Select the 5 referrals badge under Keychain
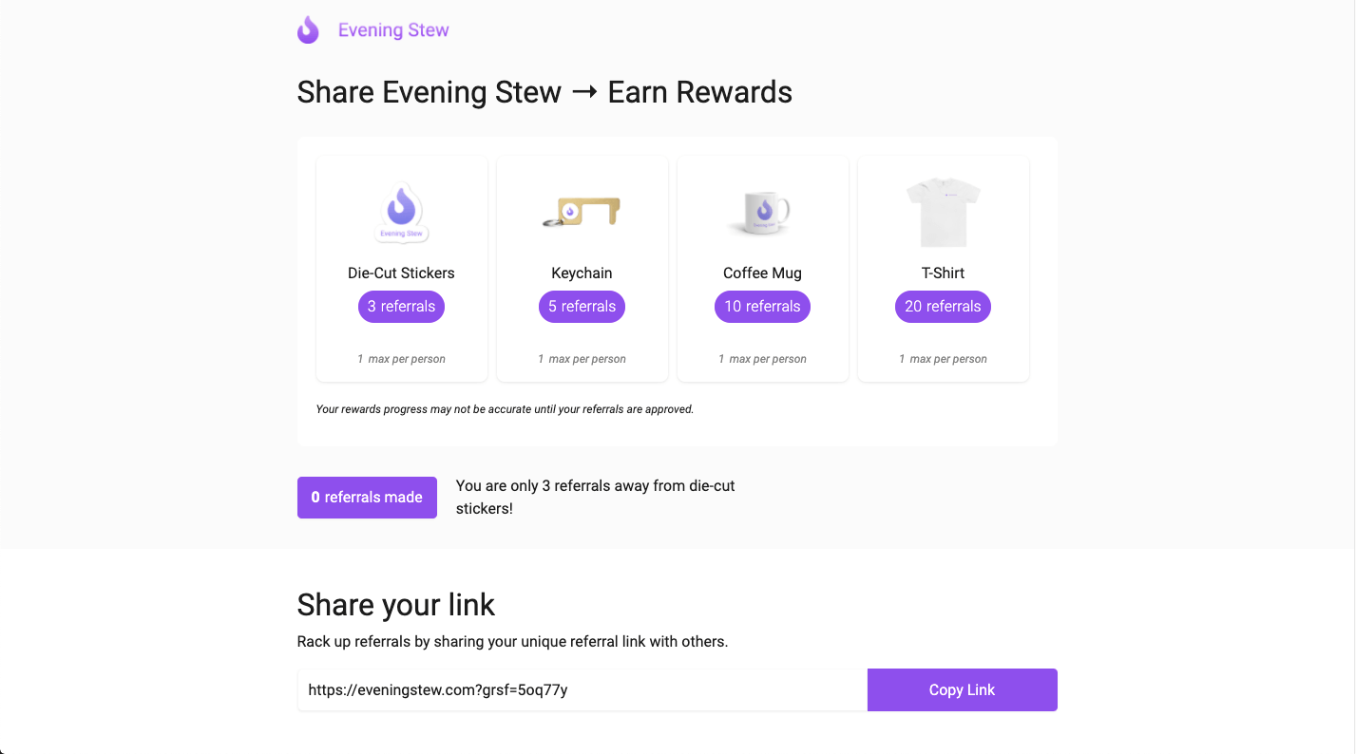This screenshot has height=754, width=1356. click(x=582, y=307)
